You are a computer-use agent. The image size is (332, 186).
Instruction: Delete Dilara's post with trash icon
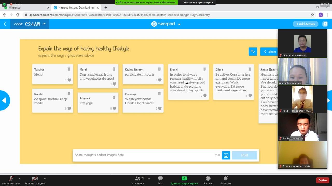250,69
